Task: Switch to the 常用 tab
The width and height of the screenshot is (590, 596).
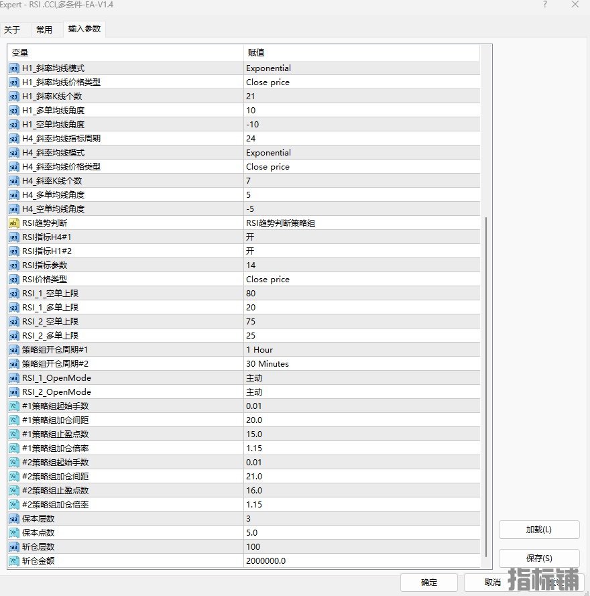Action: [44, 30]
